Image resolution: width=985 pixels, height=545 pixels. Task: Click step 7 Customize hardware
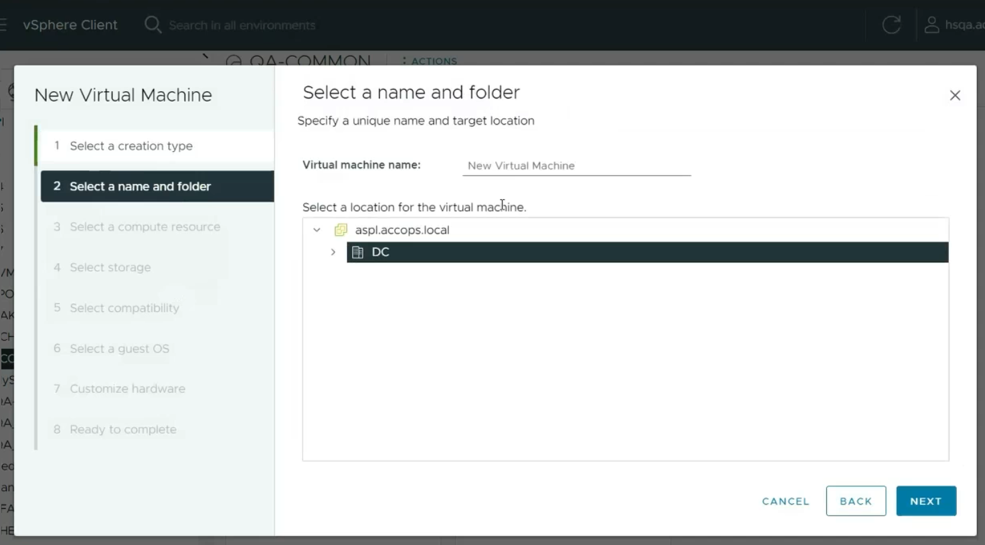tap(127, 389)
